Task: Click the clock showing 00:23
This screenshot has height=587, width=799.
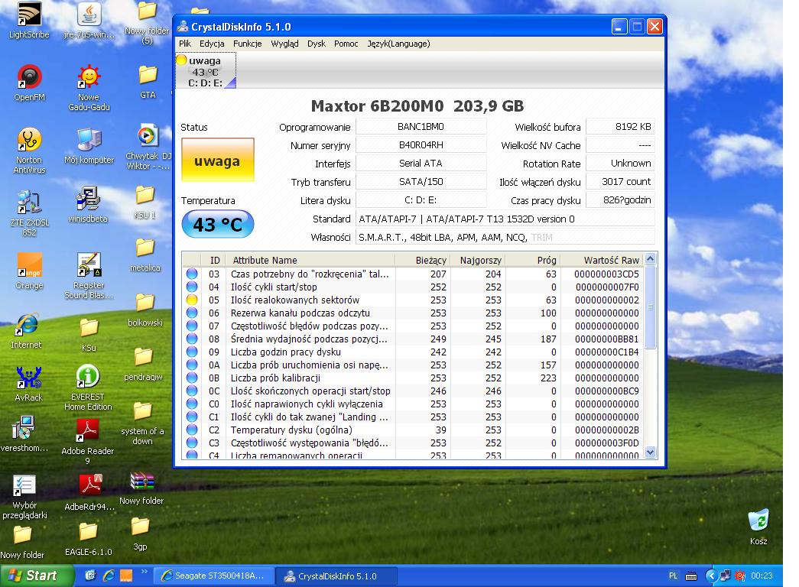Action: [x=762, y=576]
